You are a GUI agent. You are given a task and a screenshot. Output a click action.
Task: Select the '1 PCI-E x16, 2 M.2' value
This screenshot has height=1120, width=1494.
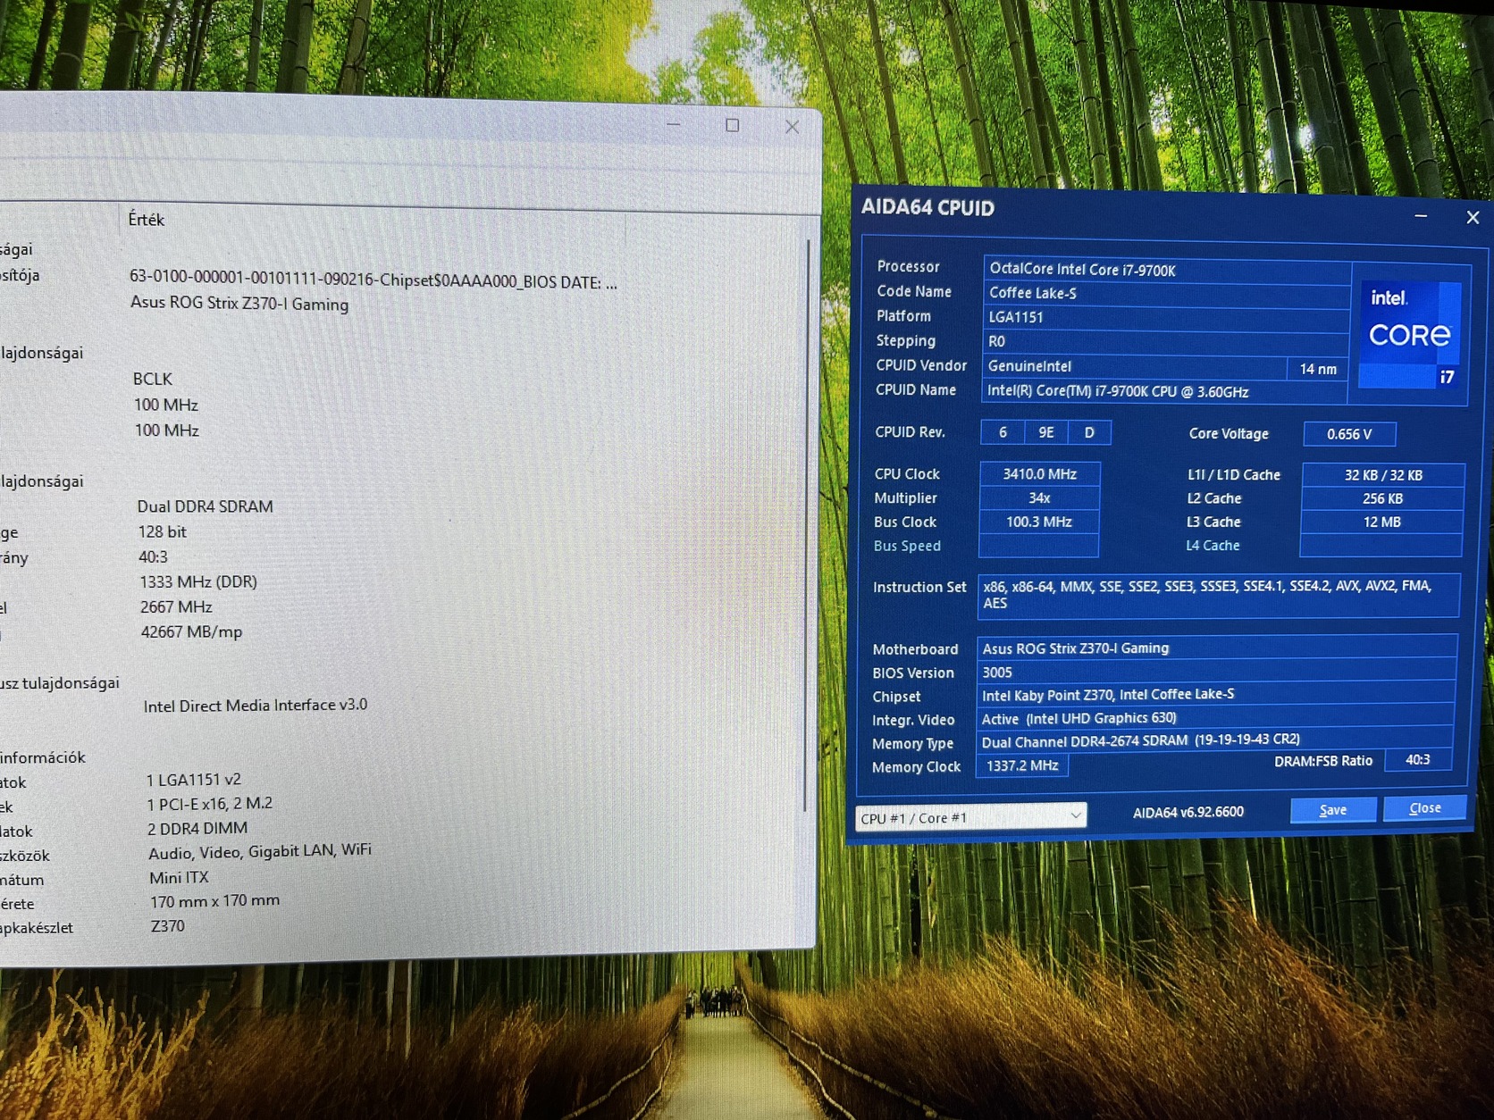tap(210, 804)
